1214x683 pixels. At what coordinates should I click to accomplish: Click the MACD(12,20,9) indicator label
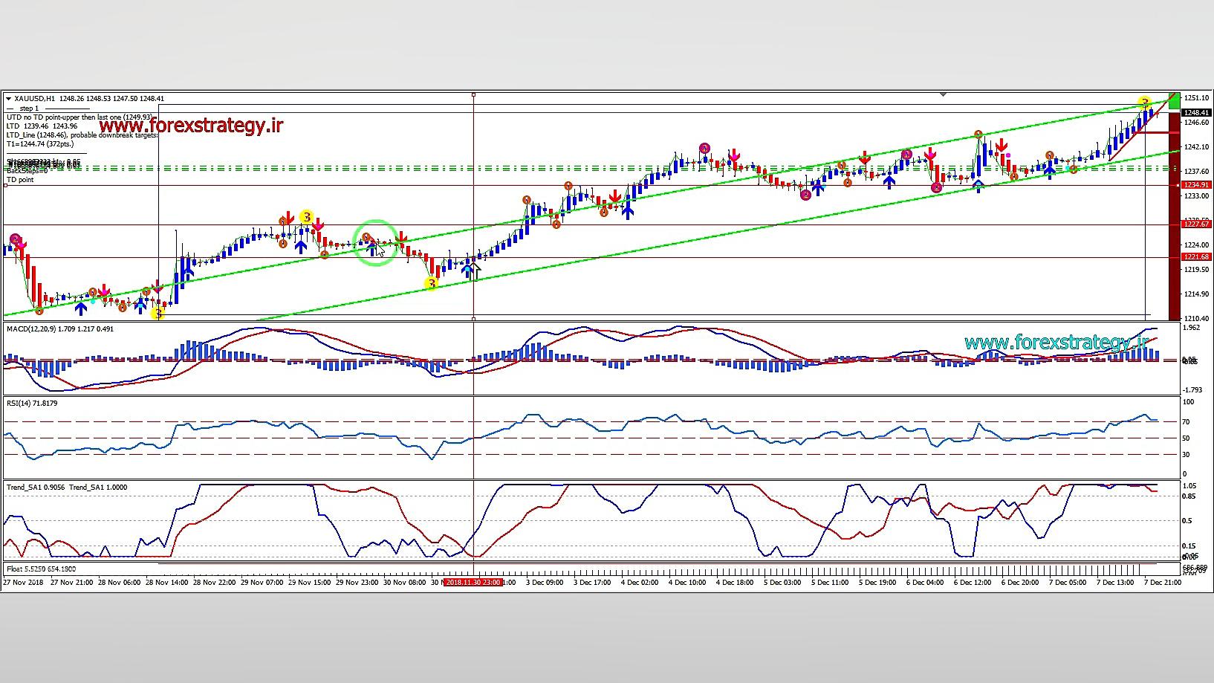pos(60,328)
